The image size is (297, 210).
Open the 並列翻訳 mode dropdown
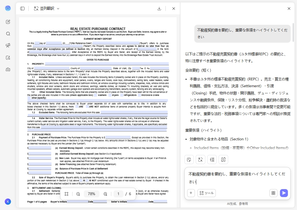point(46,9)
